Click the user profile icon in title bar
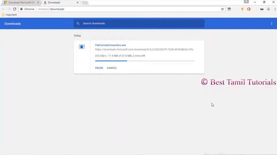 click(x=246, y=2)
